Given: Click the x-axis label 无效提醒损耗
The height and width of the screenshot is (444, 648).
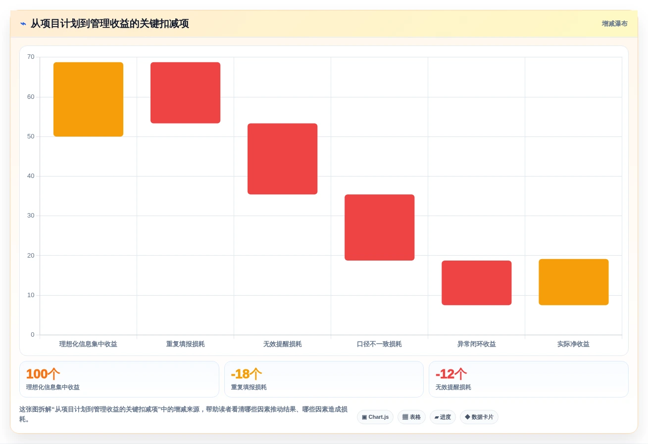Looking at the screenshot, I should point(282,344).
